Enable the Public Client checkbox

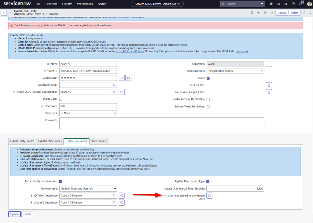61,99
